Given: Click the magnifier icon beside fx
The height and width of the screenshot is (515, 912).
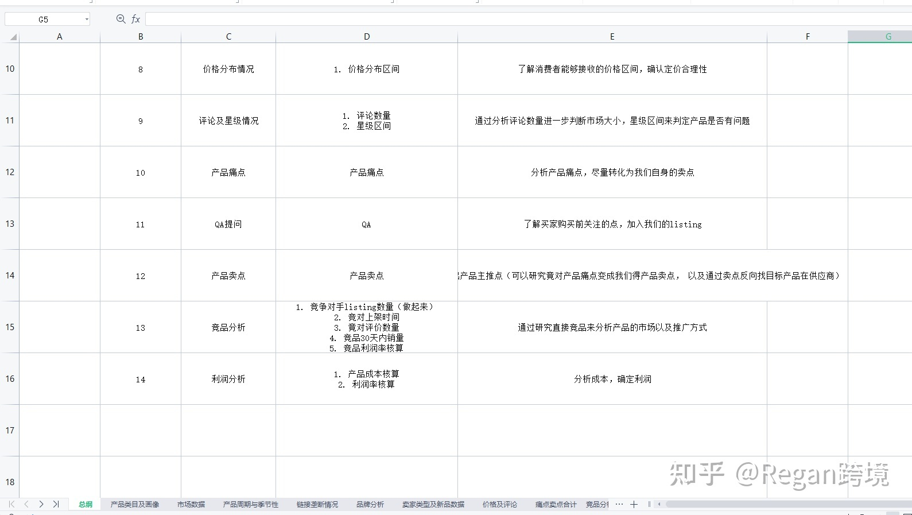Looking at the screenshot, I should tap(121, 19).
